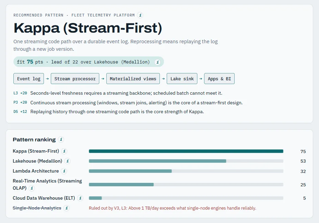This screenshot has height=223, width=319.
Task: Click info icon beside Fleet Telemetry Platform heading
Action: pos(140,15)
